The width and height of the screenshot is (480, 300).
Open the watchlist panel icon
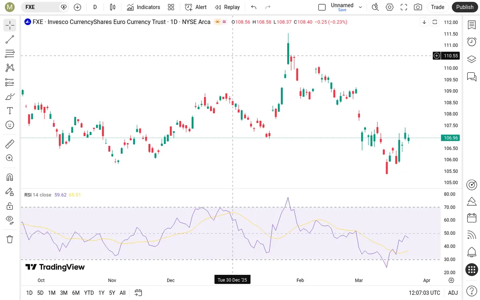click(472, 25)
